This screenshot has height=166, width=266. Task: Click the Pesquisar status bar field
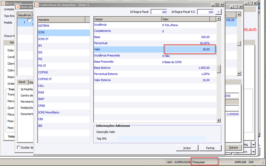[204, 162]
